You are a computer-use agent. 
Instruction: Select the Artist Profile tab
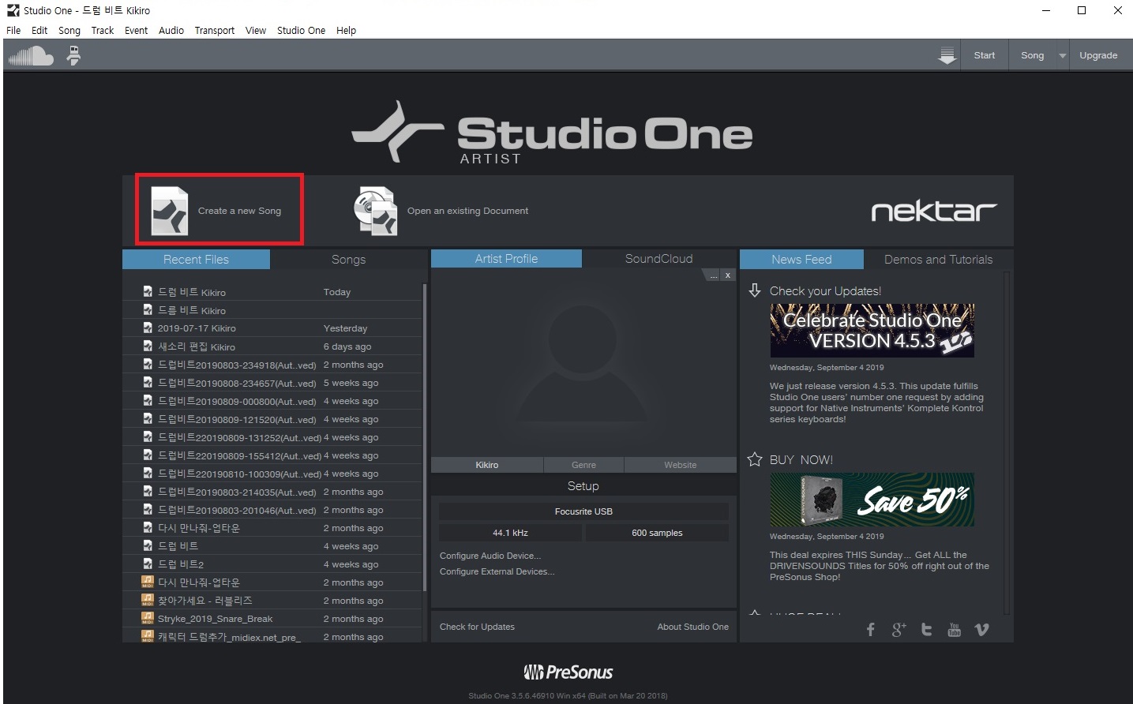pyautogui.click(x=506, y=258)
